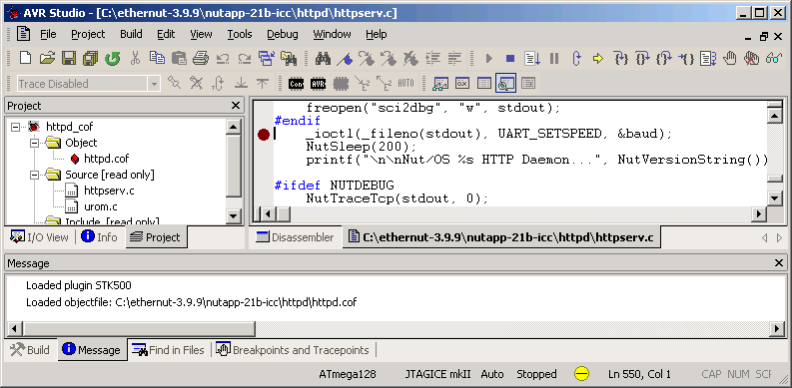Select urom.c in the project tree

(x=101, y=206)
